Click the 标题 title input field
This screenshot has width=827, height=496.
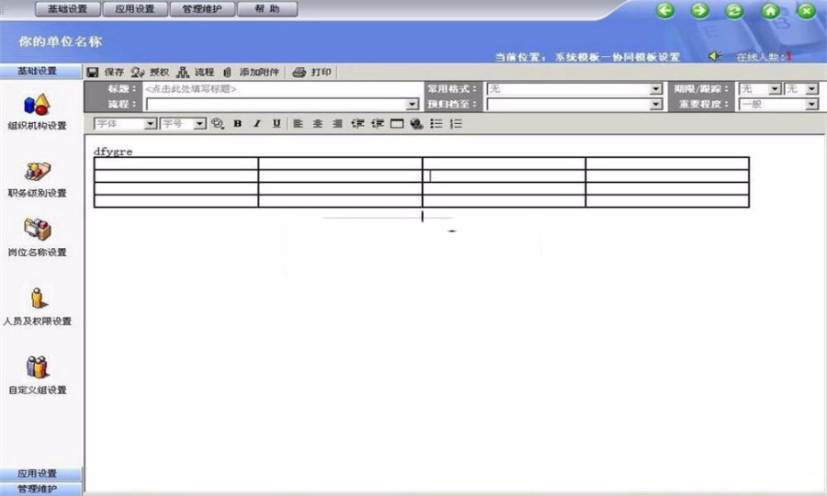283,89
